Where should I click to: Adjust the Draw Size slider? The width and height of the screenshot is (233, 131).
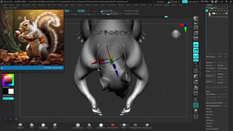click(x=112, y=13)
